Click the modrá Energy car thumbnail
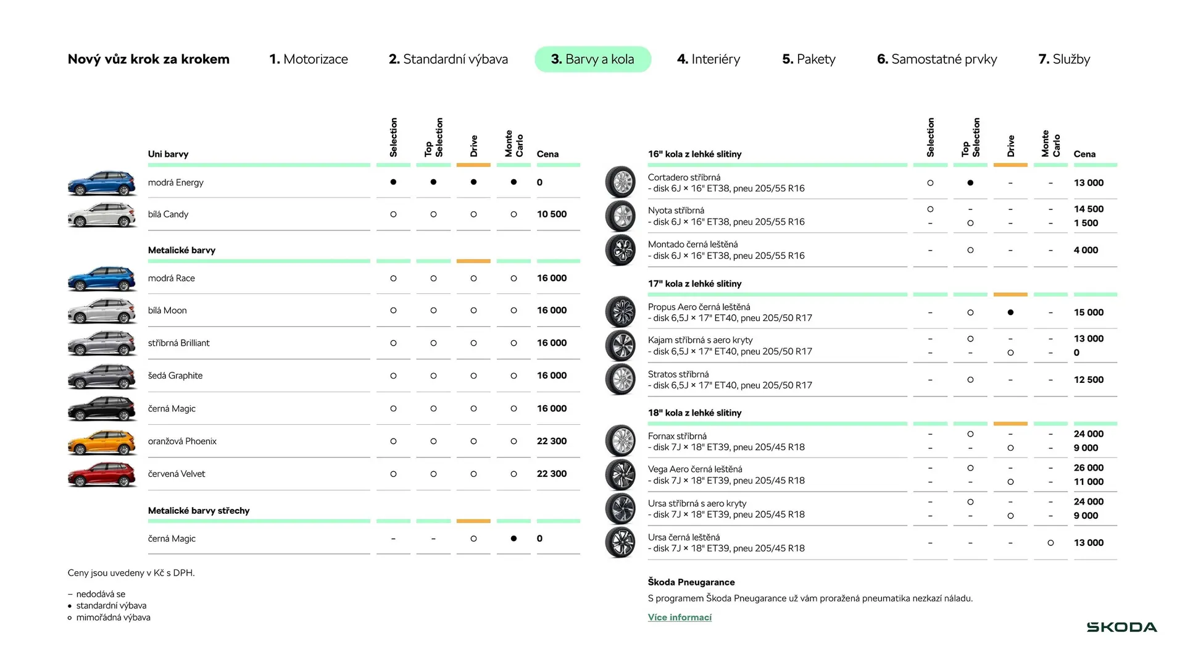This screenshot has width=1185, height=667. pos(102,183)
